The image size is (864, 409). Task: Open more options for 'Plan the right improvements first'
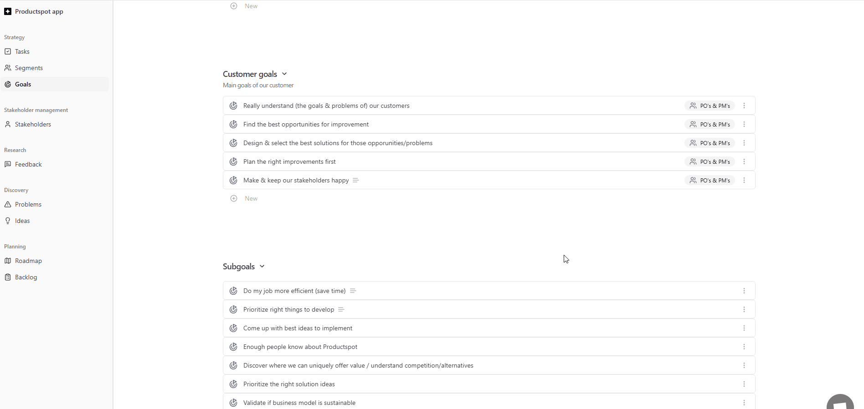[x=744, y=162]
